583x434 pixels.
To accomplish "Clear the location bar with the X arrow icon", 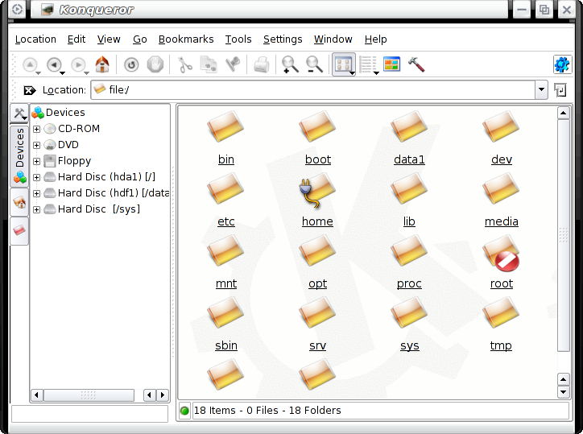I will pyautogui.click(x=29, y=90).
